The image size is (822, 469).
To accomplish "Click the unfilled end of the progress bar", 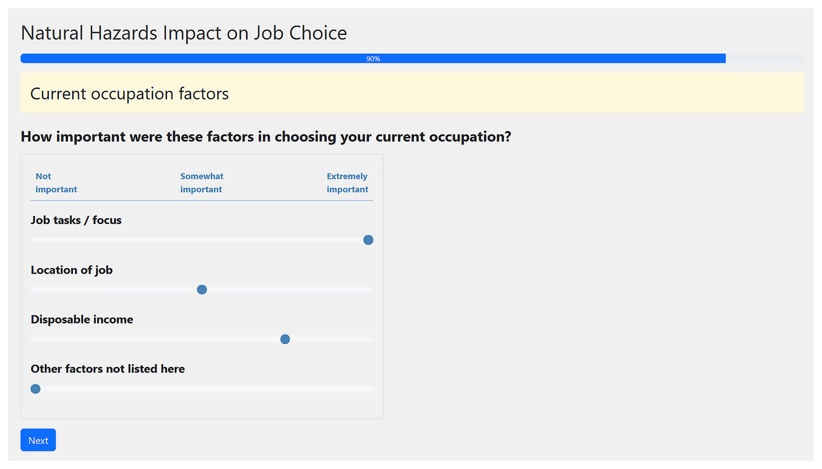I will 765,59.
